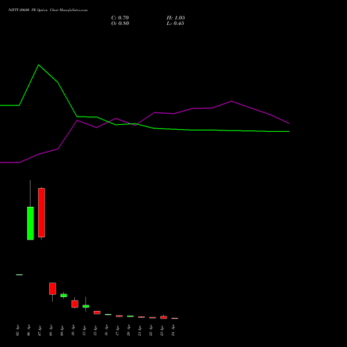Click the green indicator line's highest peak
347x347 pixels.
39,65
